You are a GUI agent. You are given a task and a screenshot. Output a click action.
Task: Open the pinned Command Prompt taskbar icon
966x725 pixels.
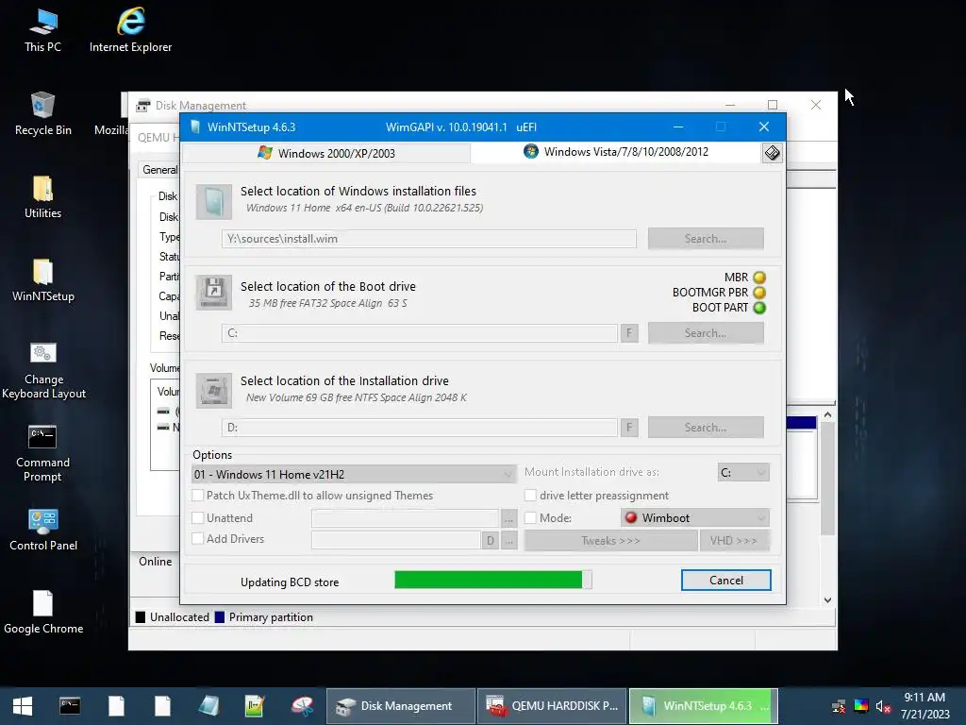click(x=70, y=706)
